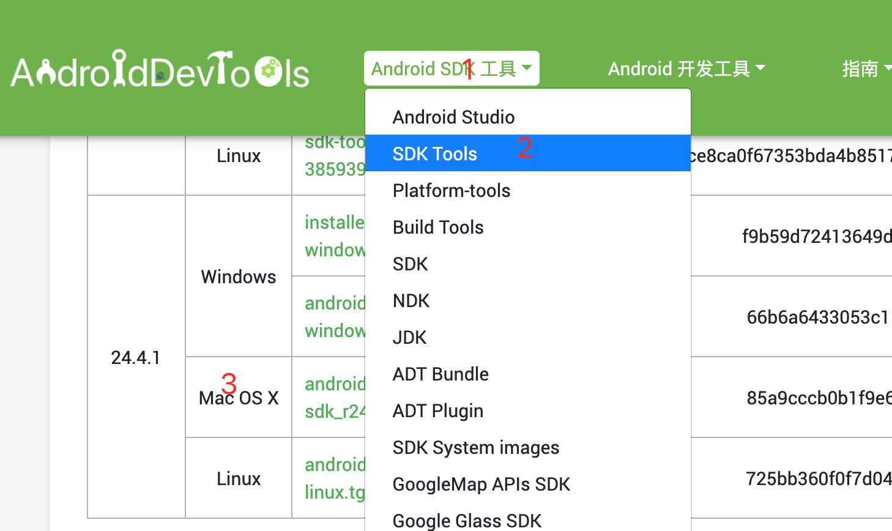Open the 指南 dropdown menu
The height and width of the screenshot is (531, 892).
866,69
